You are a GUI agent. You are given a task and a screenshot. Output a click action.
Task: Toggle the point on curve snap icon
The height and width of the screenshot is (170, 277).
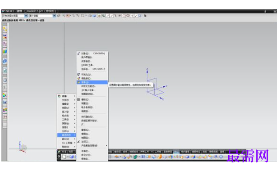tap(136, 16)
